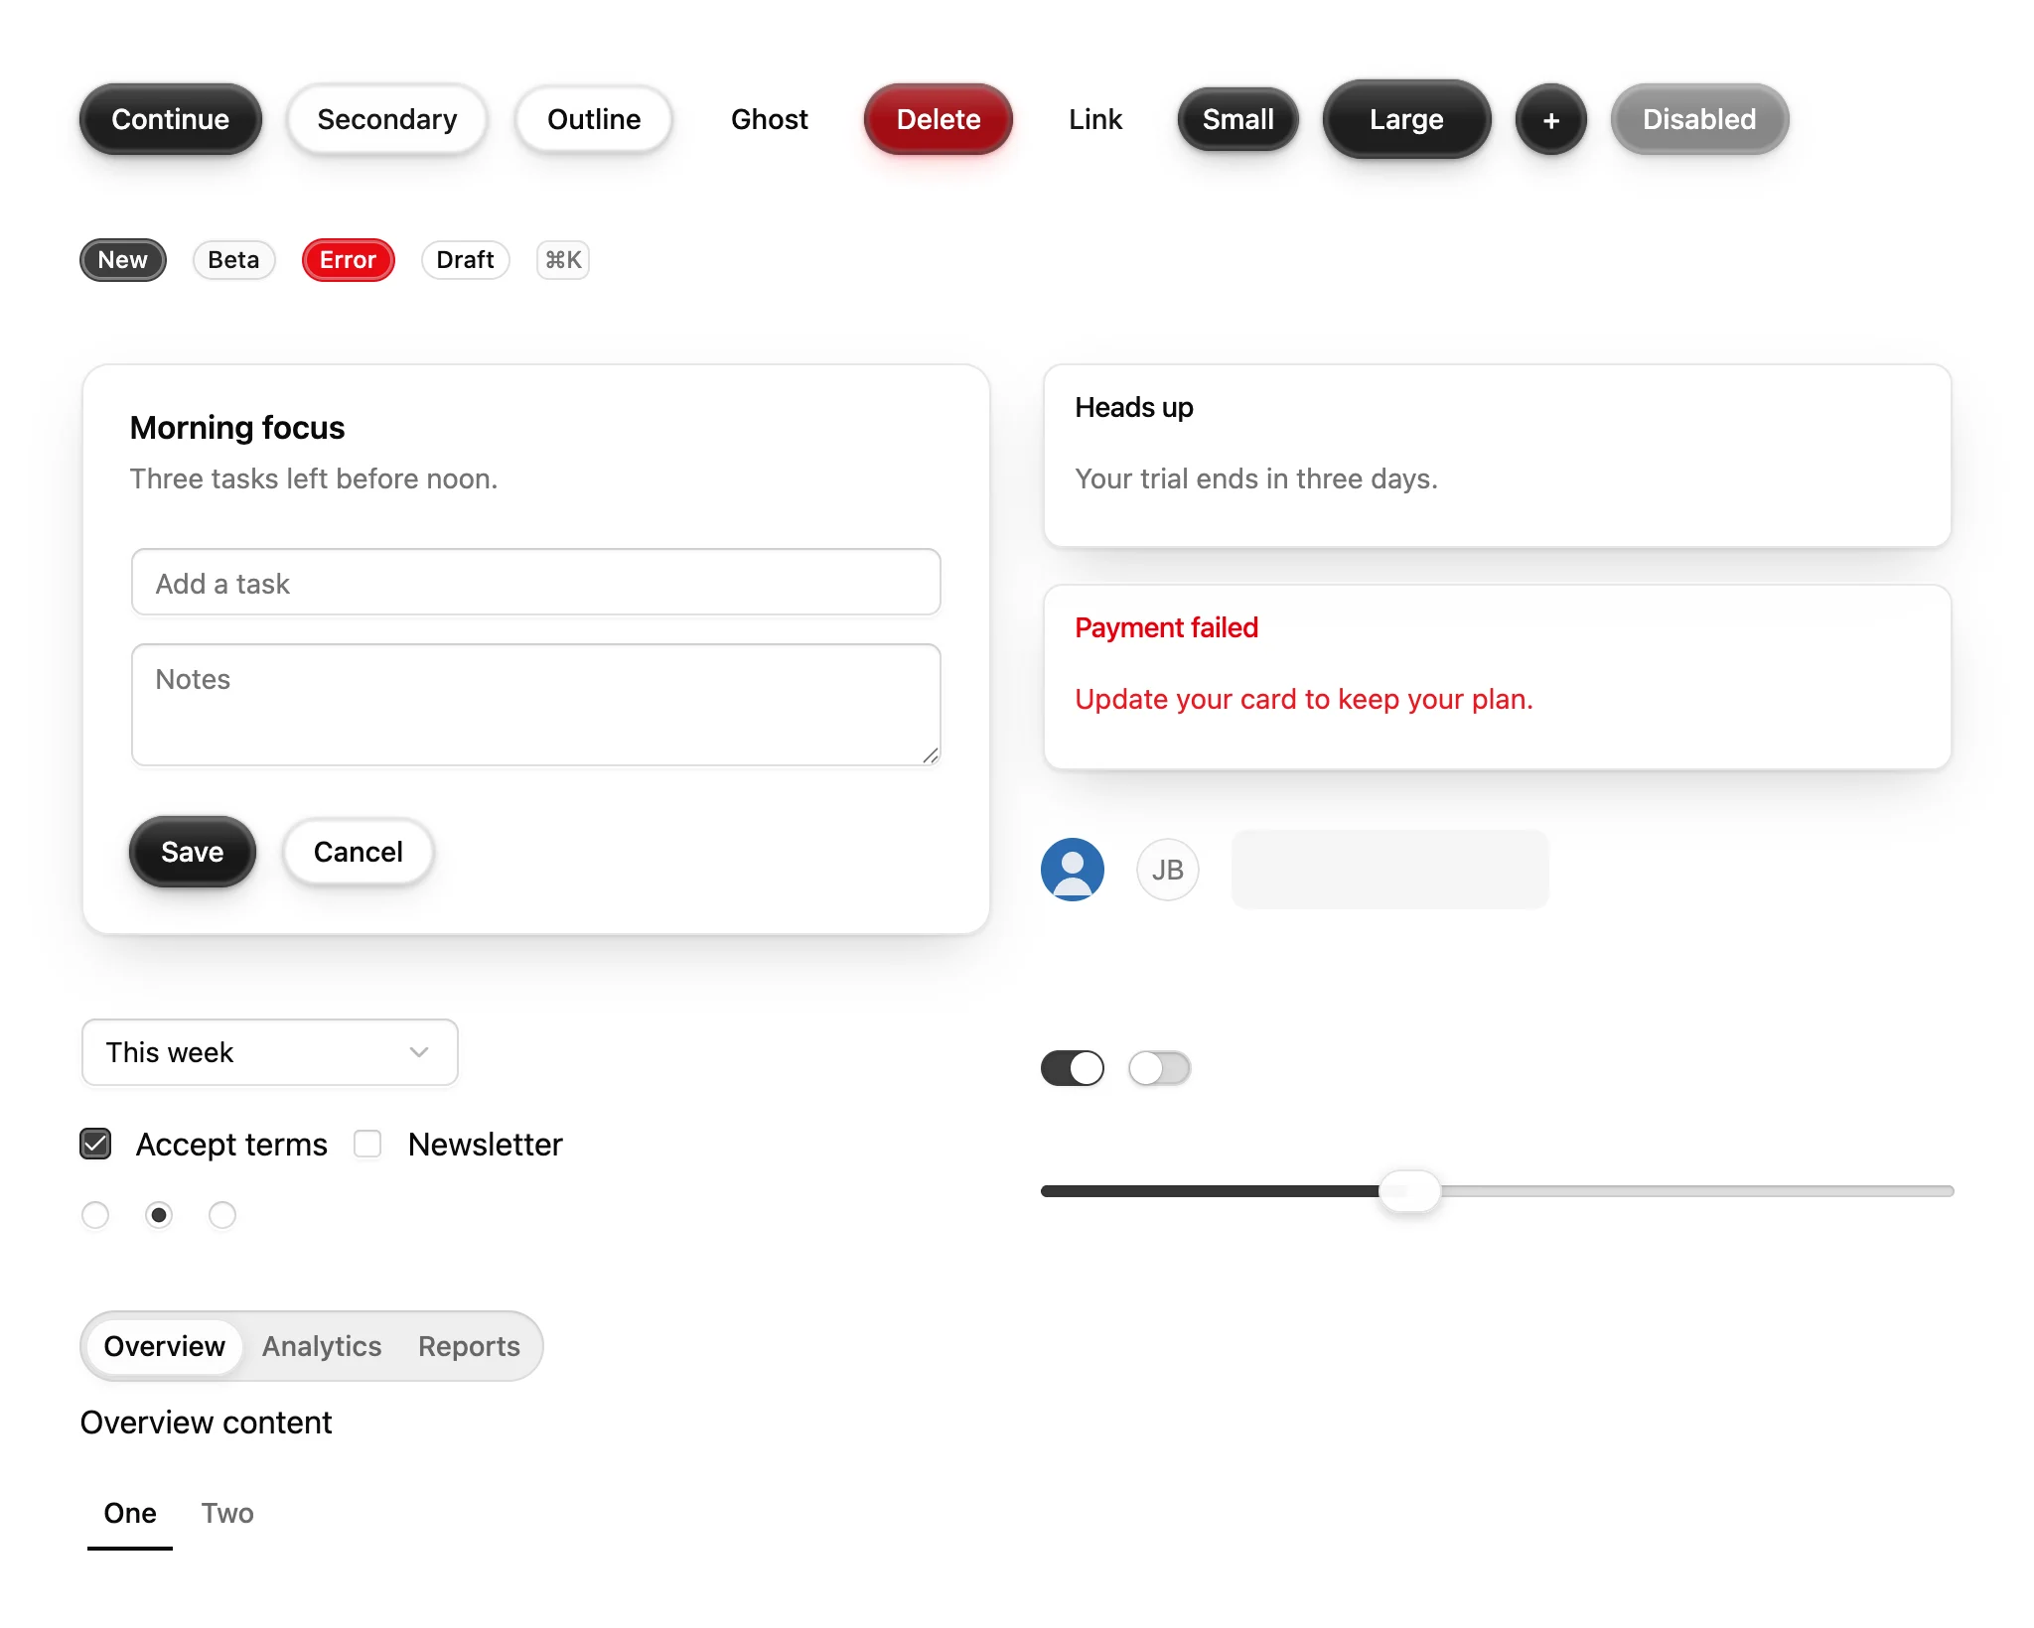Turn off the enabled dark switch
The image size is (2034, 1628).
click(x=1073, y=1068)
